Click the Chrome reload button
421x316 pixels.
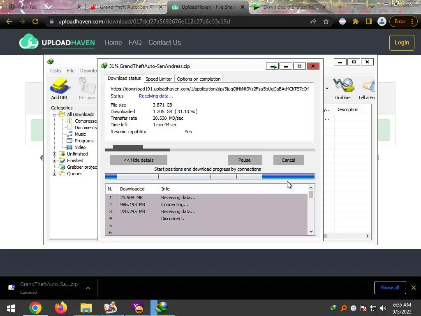click(35, 21)
